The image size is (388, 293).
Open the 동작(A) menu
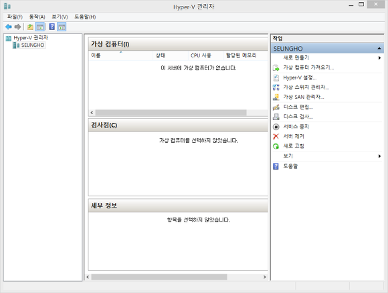[x=37, y=17]
